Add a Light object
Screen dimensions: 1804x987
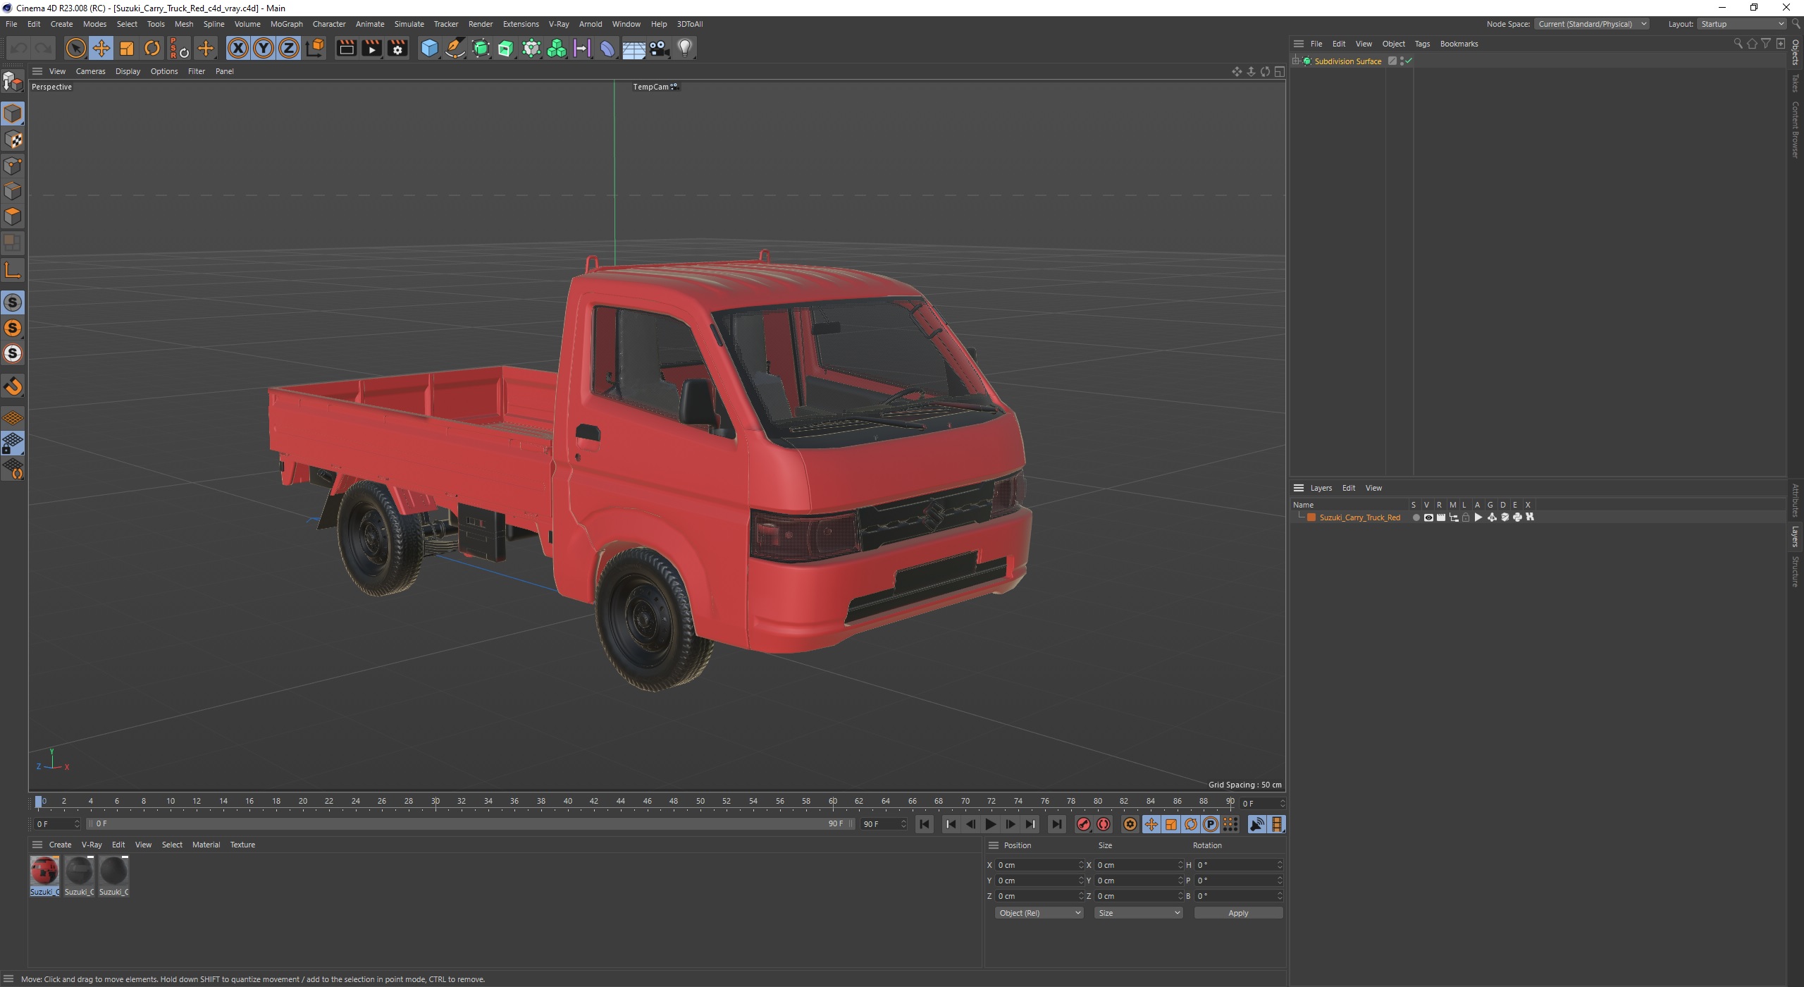[685, 48]
